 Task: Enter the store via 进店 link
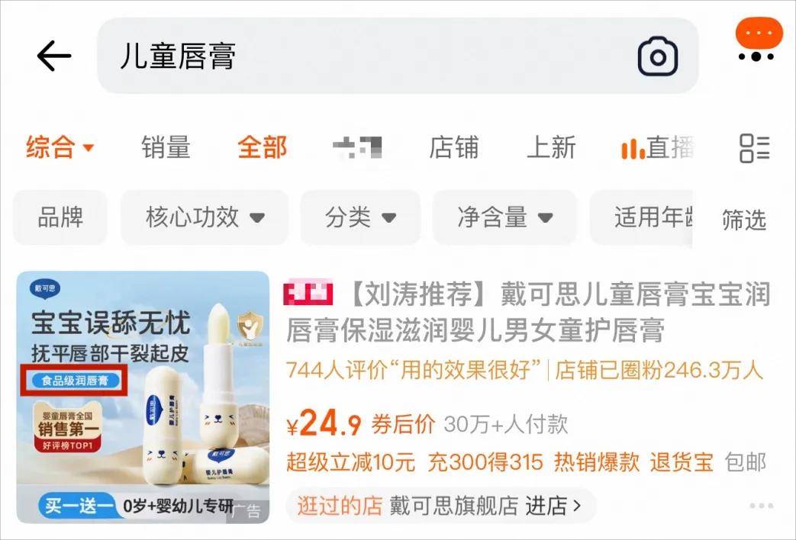(x=553, y=506)
